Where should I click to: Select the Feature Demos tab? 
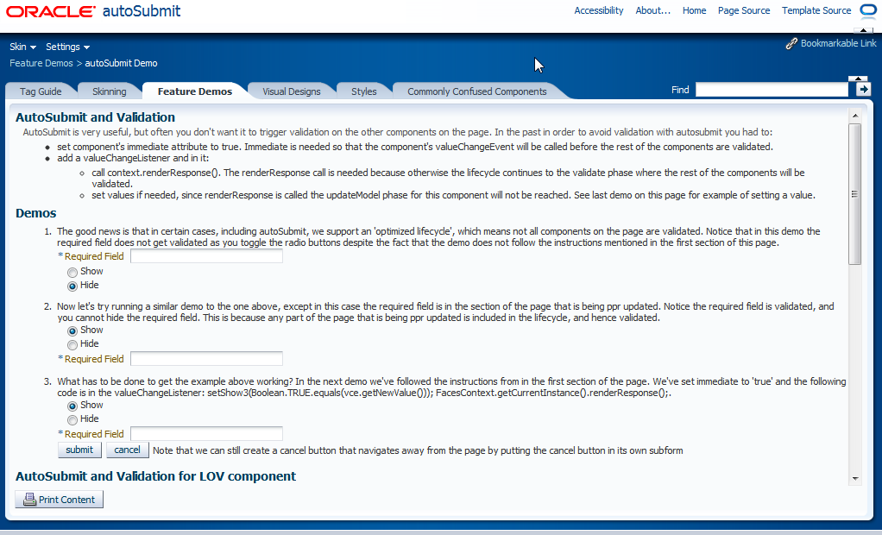[x=195, y=91]
